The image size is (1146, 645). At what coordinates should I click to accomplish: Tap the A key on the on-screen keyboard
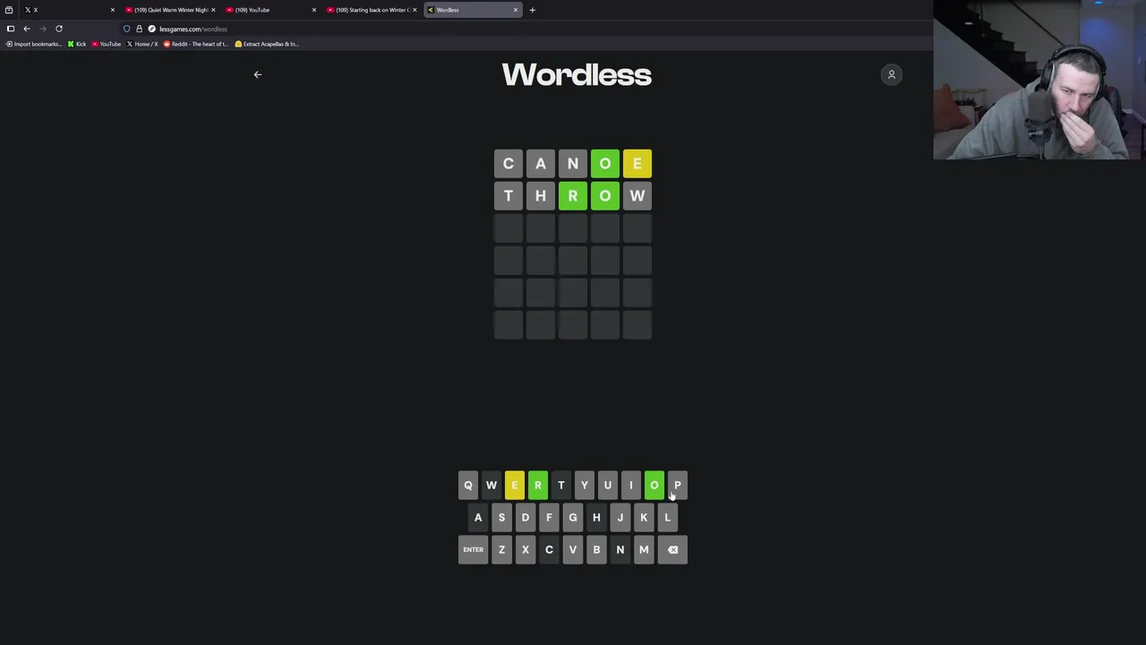[x=478, y=518]
